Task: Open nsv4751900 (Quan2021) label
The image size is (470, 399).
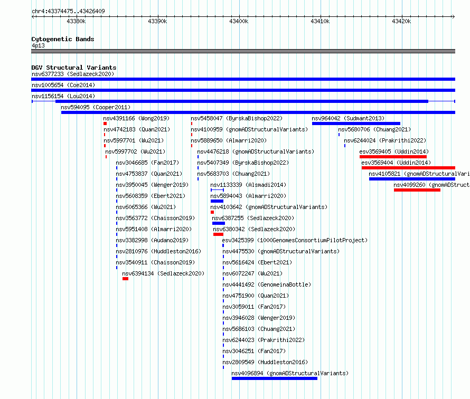Action: point(256,296)
